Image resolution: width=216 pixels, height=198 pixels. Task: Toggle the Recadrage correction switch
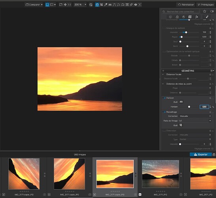pos(164,112)
